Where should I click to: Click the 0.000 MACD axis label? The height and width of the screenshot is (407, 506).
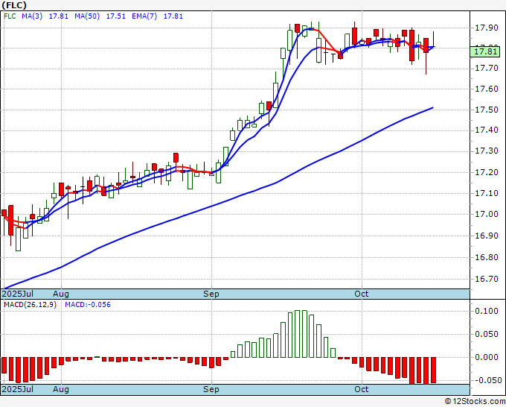point(487,357)
